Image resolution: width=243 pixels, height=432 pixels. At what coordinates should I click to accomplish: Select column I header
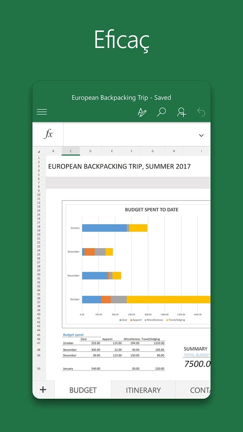[201, 151]
